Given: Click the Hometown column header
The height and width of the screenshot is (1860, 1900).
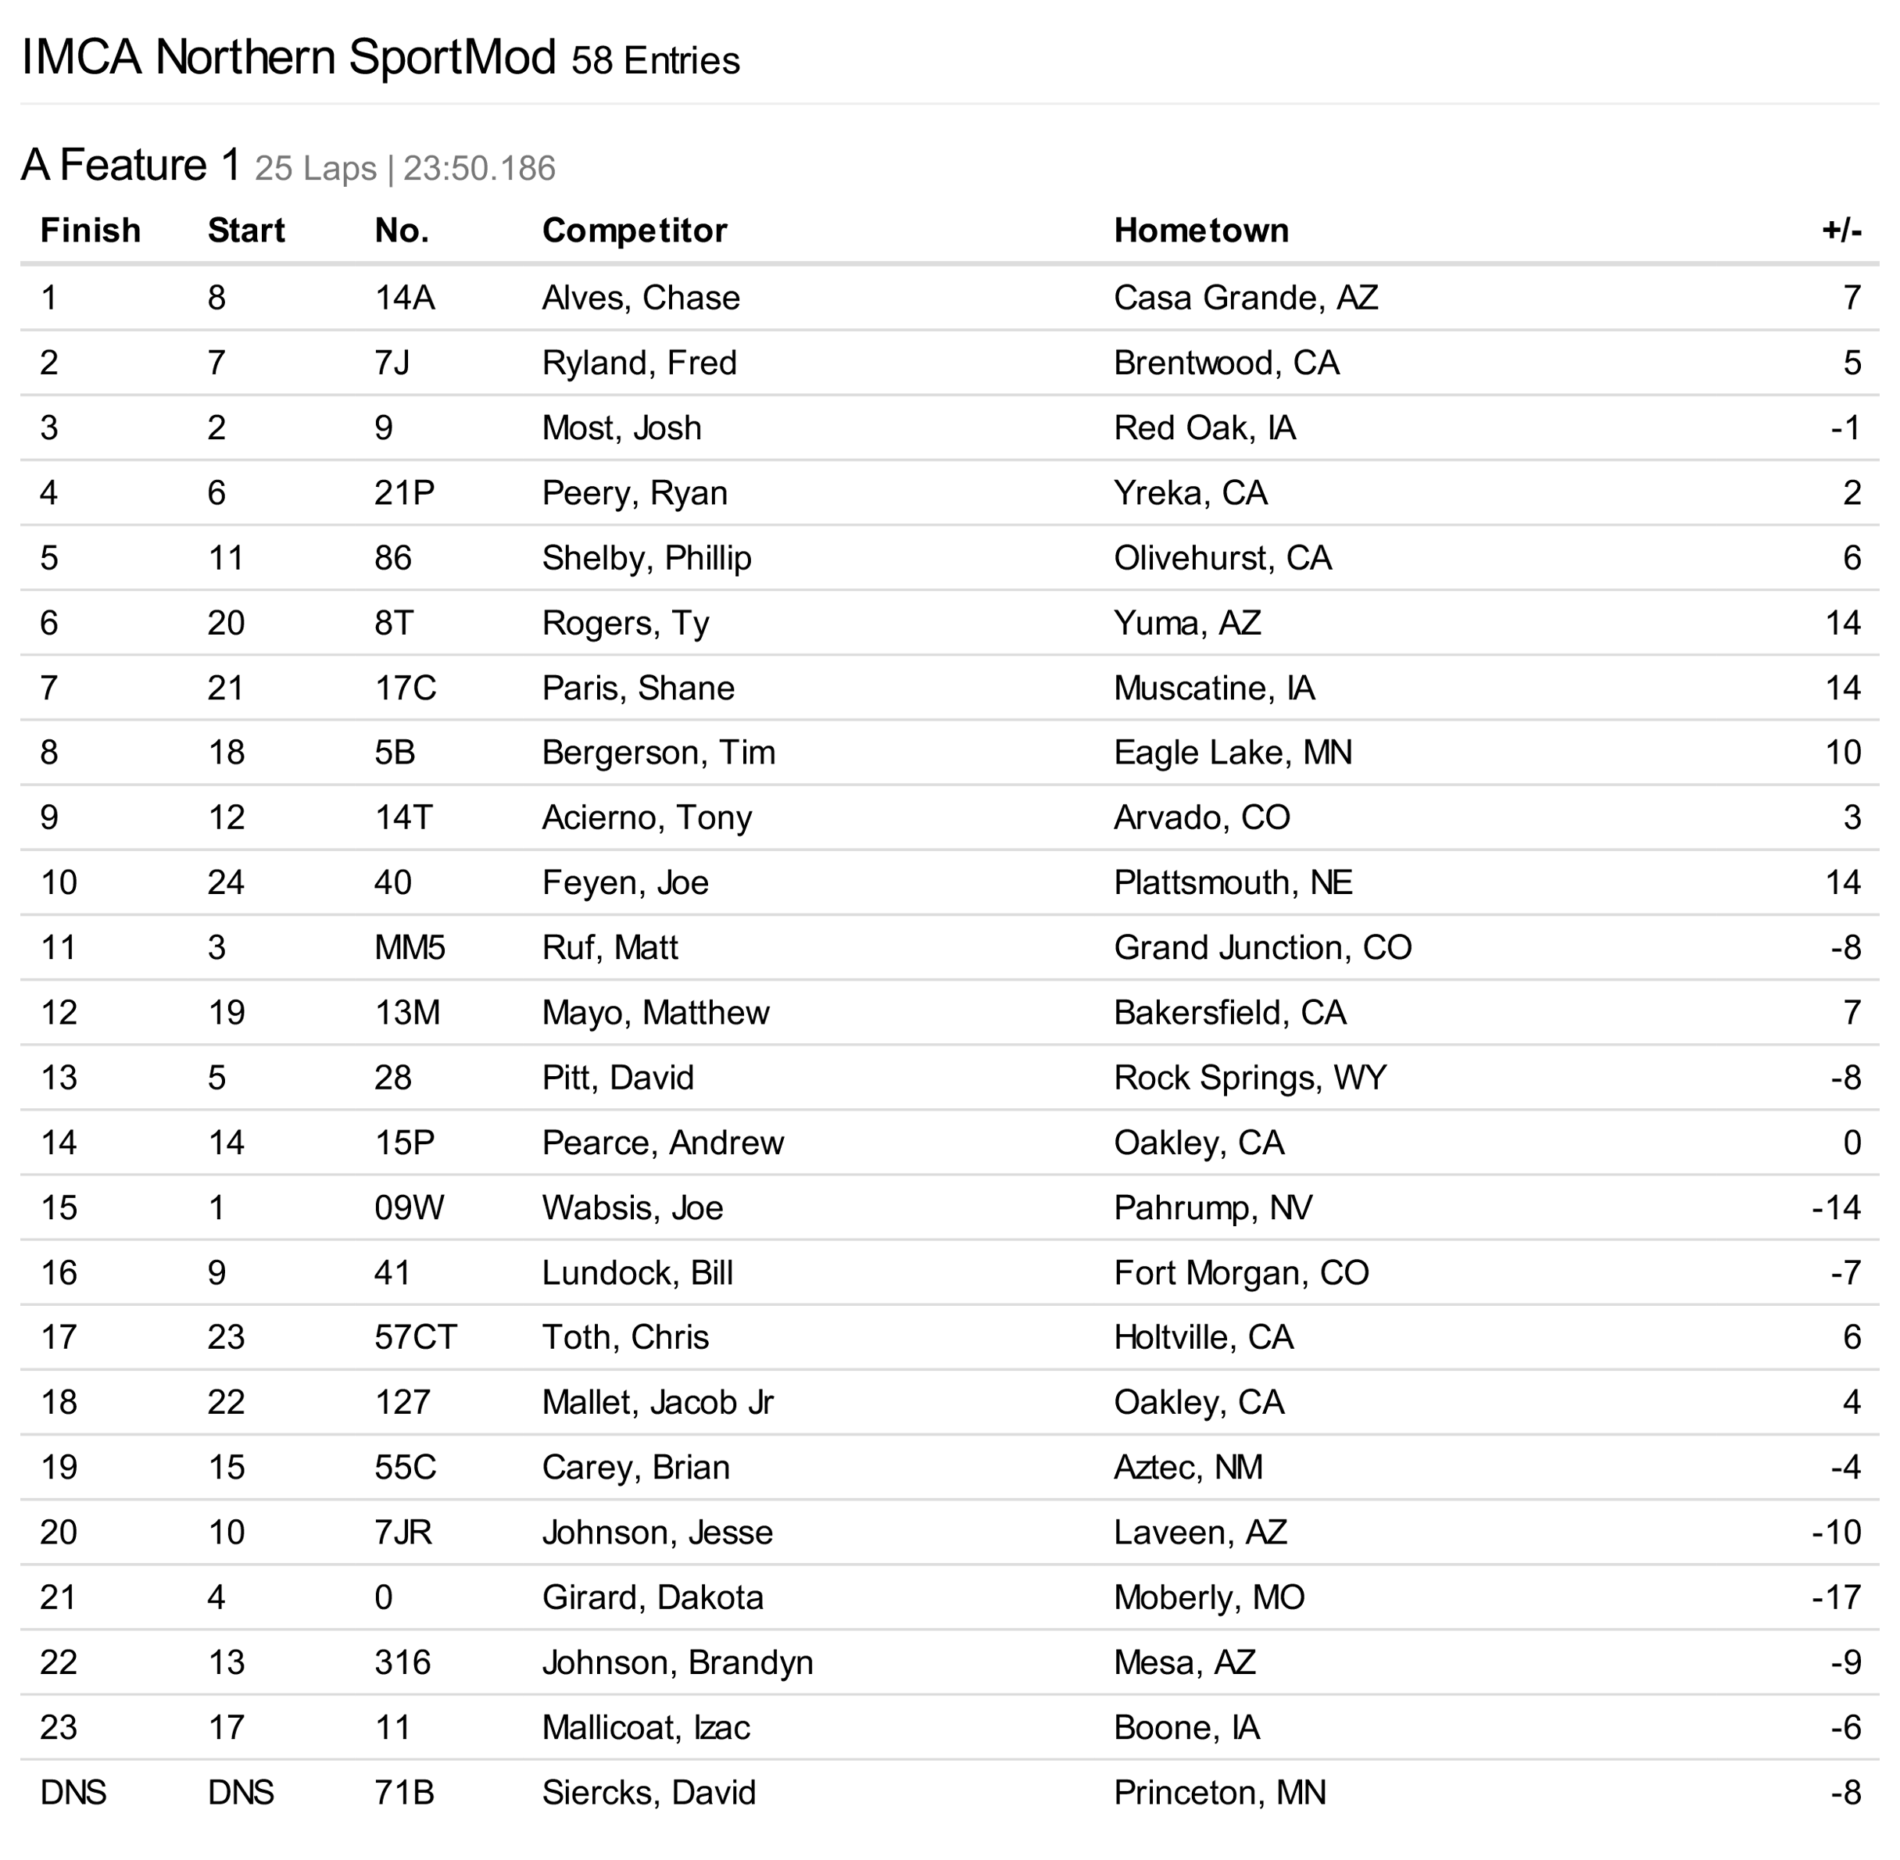Looking at the screenshot, I should [1200, 231].
